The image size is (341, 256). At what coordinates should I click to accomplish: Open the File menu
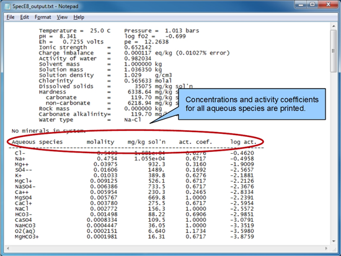[11, 17]
